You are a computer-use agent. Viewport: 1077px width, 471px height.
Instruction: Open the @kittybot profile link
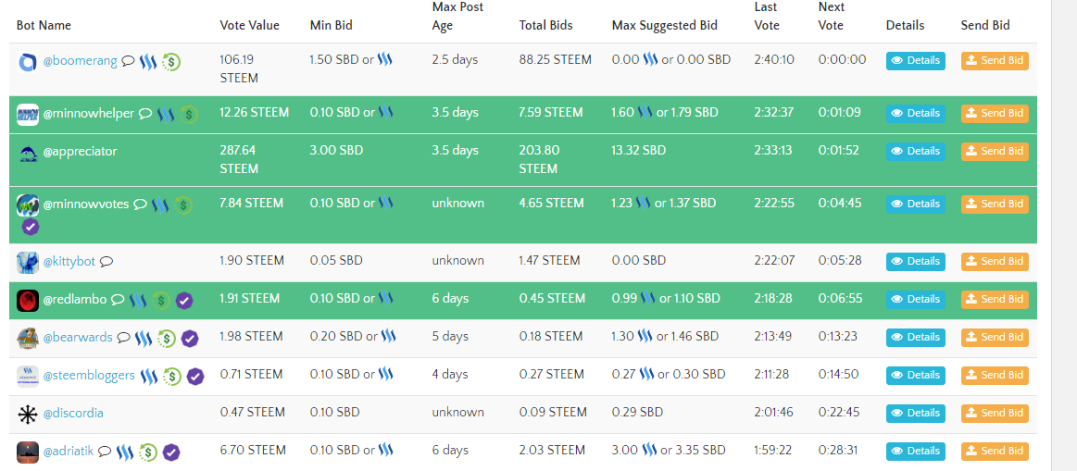click(x=69, y=262)
